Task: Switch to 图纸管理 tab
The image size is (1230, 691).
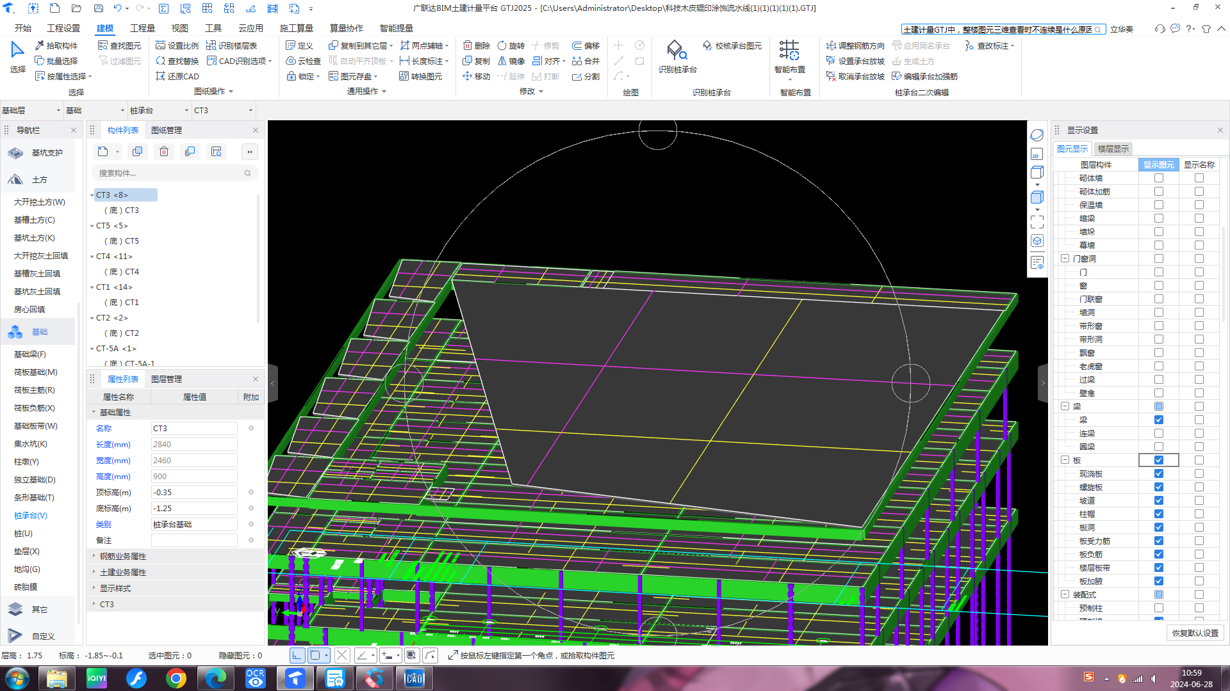Action: (167, 130)
